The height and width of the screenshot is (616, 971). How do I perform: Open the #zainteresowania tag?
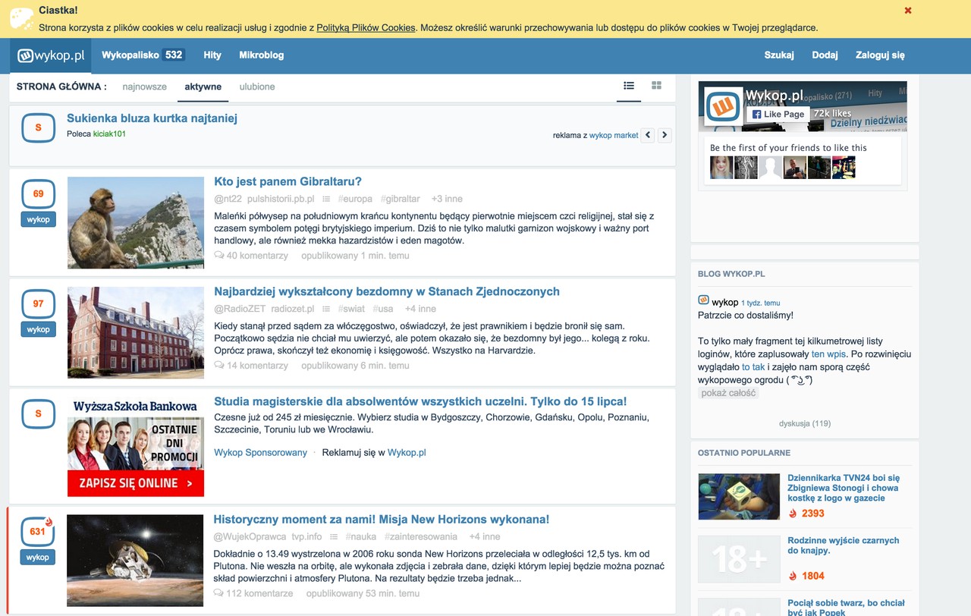(421, 536)
